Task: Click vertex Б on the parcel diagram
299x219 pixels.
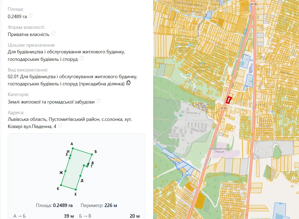Action: click(92, 154)
